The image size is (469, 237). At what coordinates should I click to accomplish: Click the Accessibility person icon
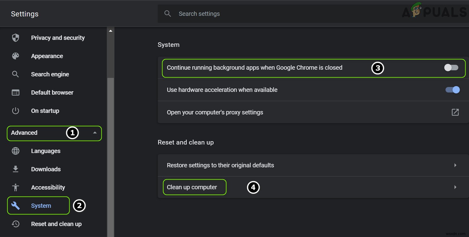coord(15,187)
